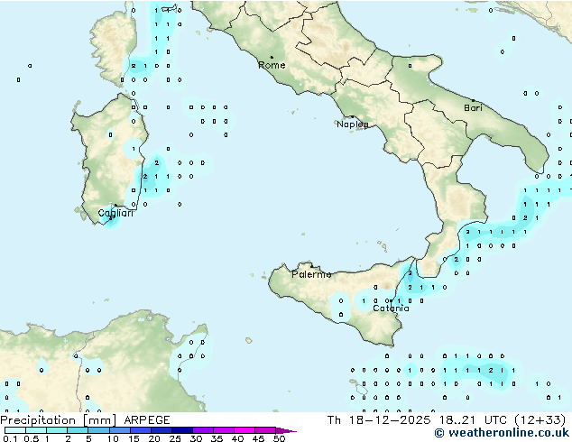Click the Naples city label

(x=353, y=124)
